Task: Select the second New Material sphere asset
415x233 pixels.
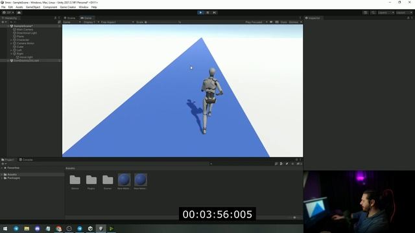Action: click(141, 180)
